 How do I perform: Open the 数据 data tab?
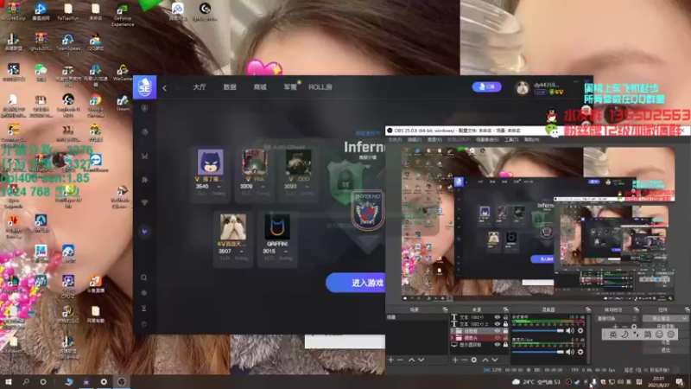[230, 87]
